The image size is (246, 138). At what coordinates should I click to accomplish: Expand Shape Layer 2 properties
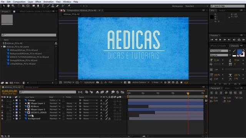[14, 110]
